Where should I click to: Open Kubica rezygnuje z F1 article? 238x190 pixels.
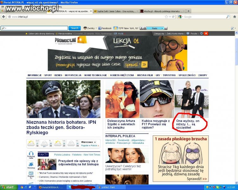coord(156,124)
